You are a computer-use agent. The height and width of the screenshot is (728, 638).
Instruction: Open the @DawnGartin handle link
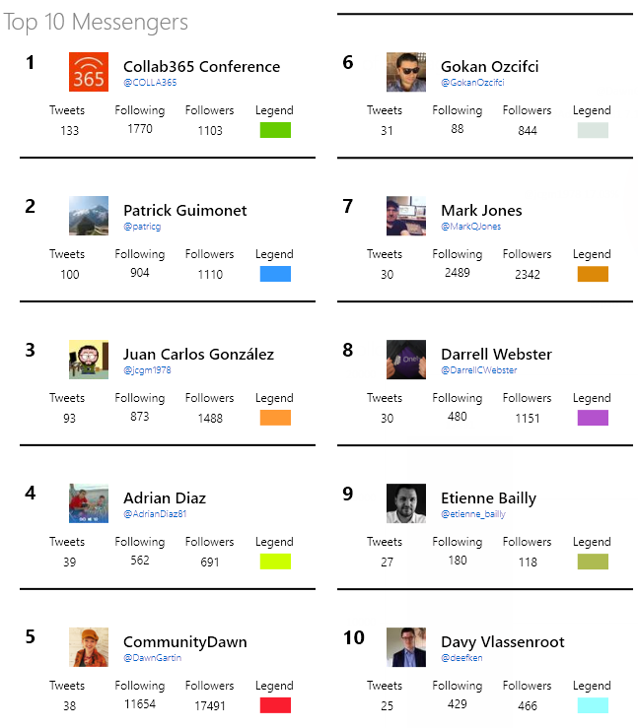[x=152, y=658]
